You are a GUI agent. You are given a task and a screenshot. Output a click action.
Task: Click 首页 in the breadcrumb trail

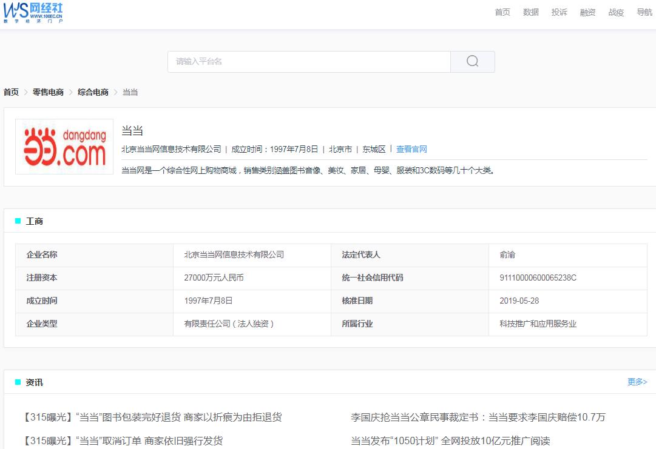[10, 91]
